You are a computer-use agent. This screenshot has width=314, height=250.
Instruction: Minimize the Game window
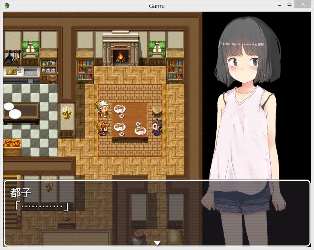click(x=279, y=5)
